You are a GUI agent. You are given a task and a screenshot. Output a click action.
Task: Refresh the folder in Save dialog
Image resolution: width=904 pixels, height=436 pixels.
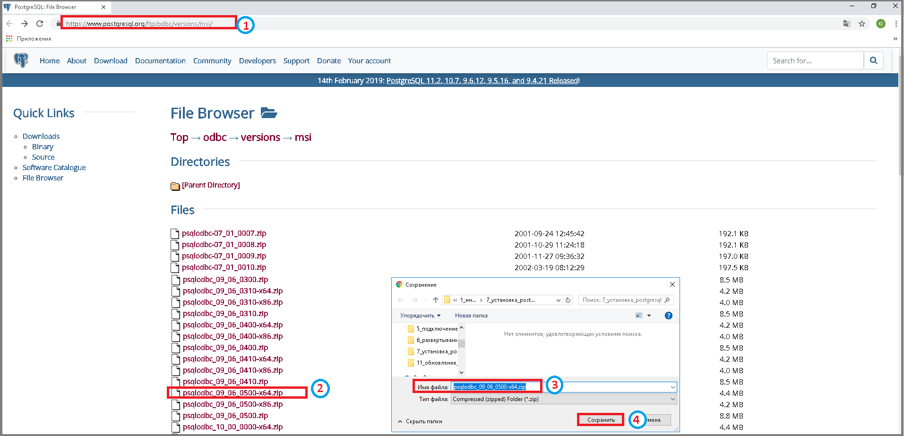coord(568,300)
